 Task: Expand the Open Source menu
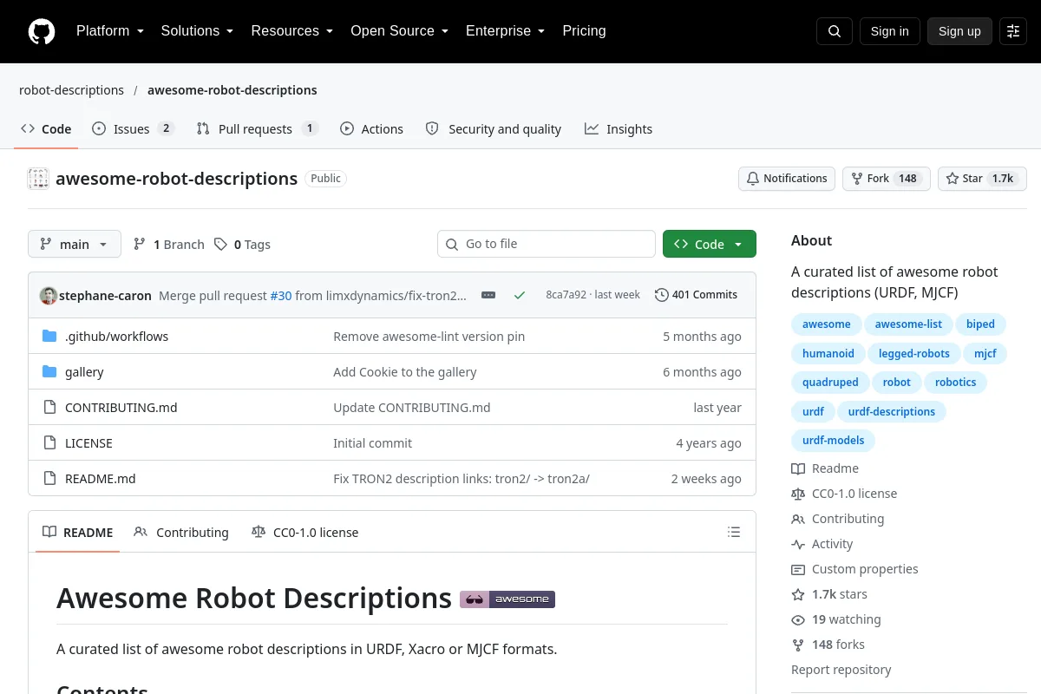[x=400, y=31]
